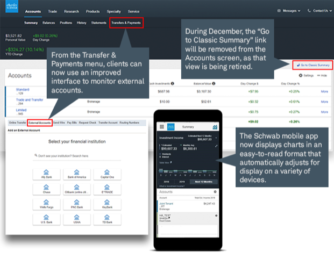The width and height of the screenshot is (334, 258).
Task: Choose the Ally Bank institution tile
Action: (46, 174)
